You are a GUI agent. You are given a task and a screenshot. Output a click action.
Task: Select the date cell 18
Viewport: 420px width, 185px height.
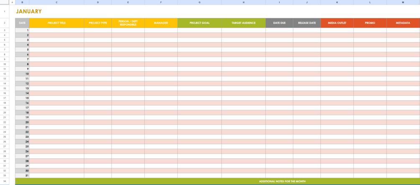click(22, 112)
